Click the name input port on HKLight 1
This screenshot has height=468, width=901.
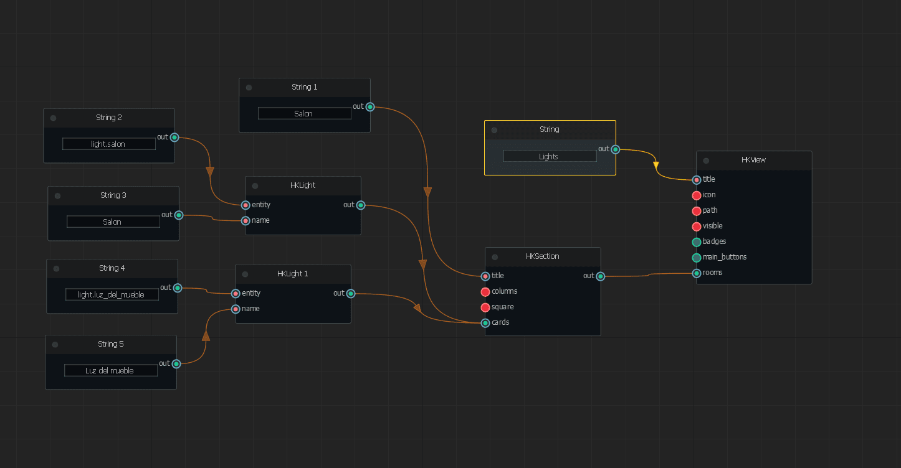[235, 309]
